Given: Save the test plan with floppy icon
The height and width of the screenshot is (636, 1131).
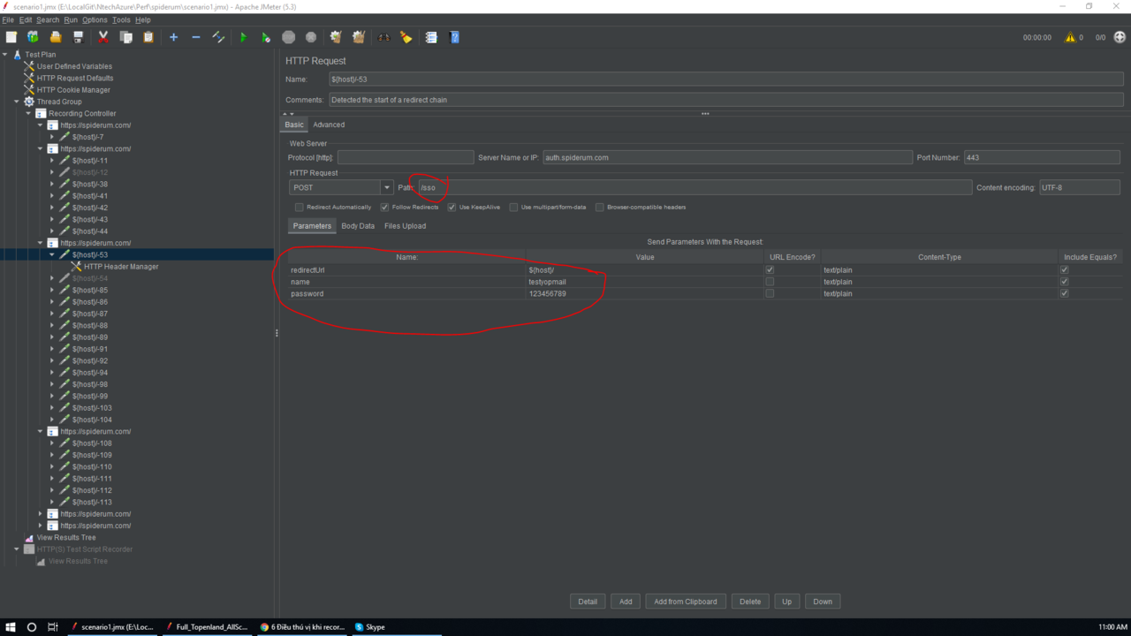Looking at the screenshot, I should 78,37.
